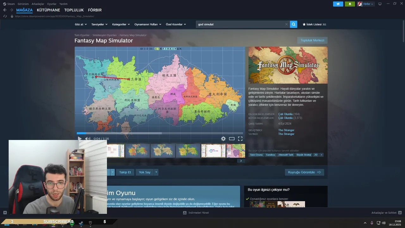Seek along the video progress bar
The width and height of the screenshot is (405, 228).
(x=160, y=133)
